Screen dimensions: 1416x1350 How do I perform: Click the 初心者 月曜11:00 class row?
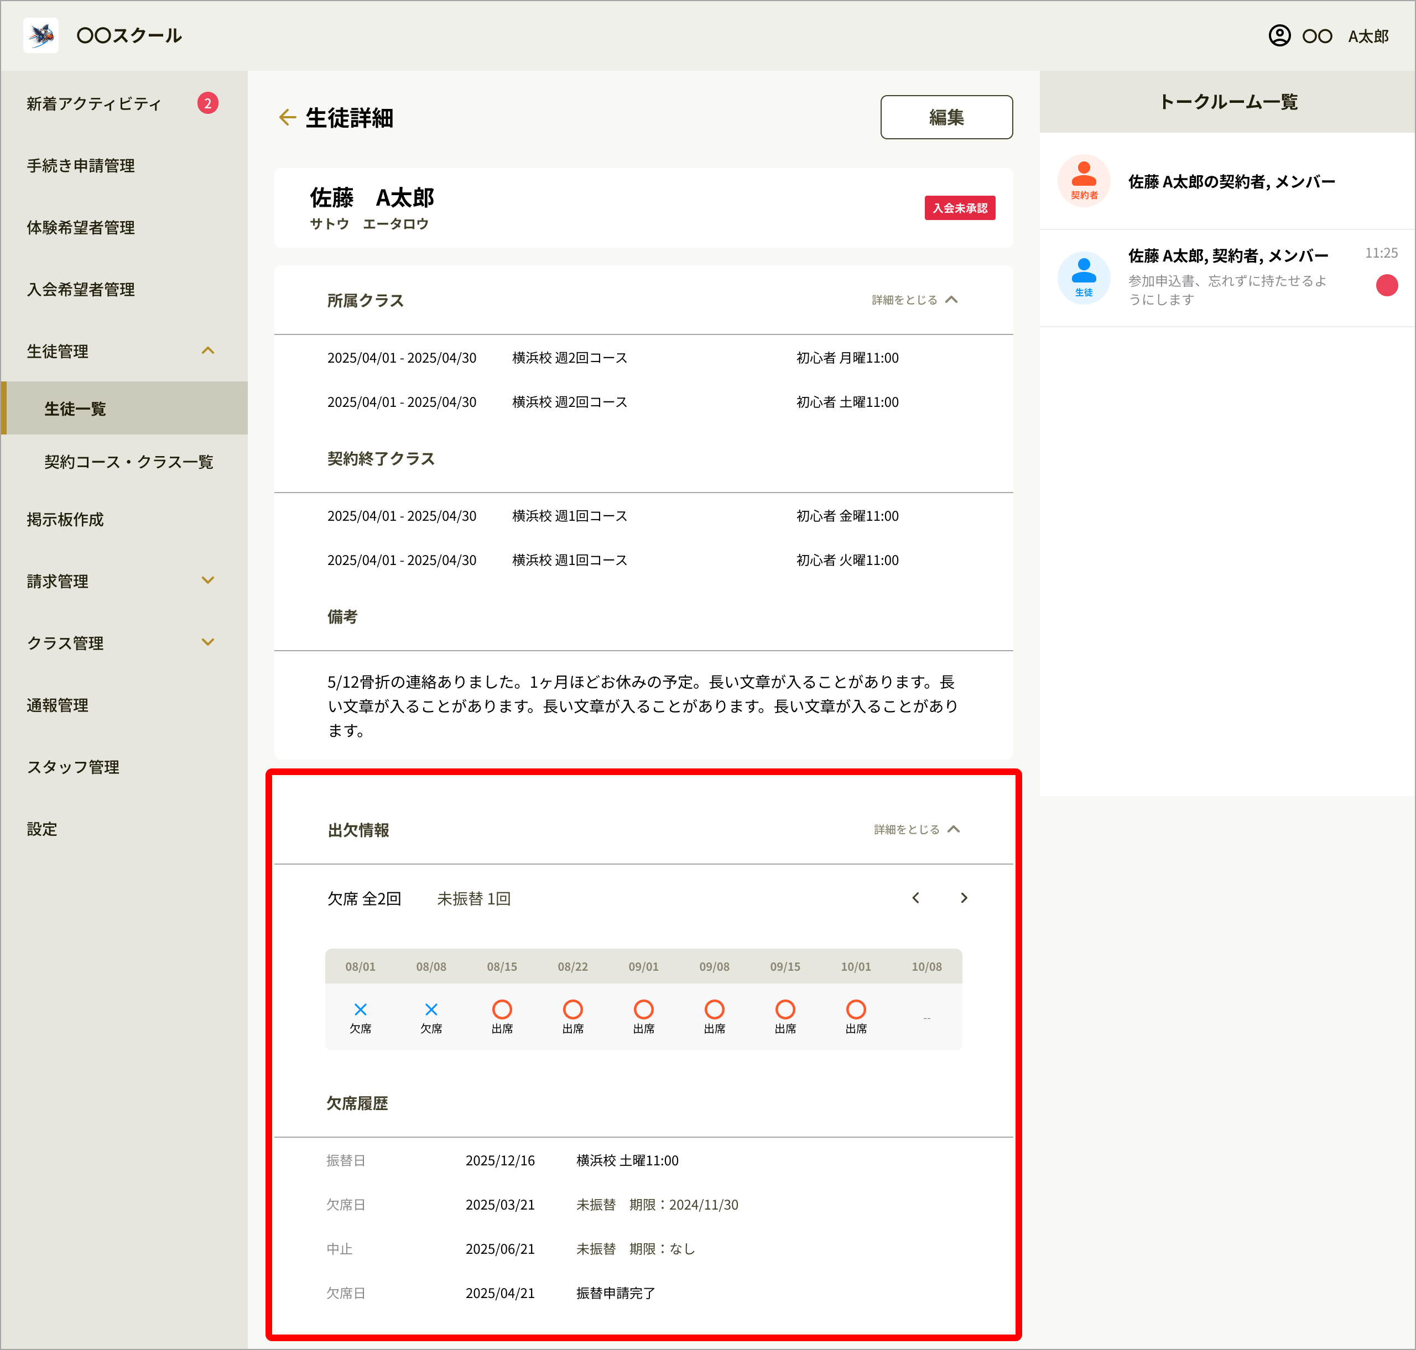tap(644, 358)
